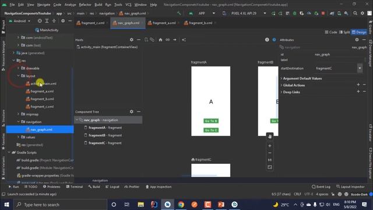Screen dimensions: 373x210
Task: Open the Event Log
Action: [x=321, y=187]
